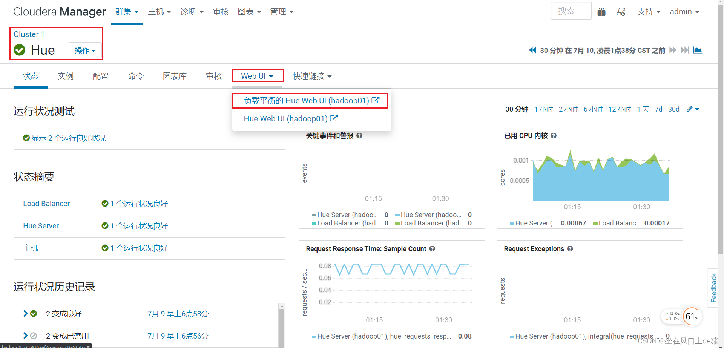This screenshot has height=348, width=724.
Task: Click the Cloudera Manager logo
Action: tap(60, 12)
